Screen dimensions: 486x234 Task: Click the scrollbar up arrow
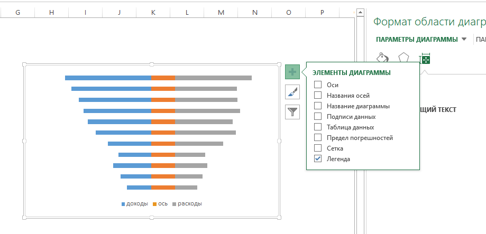pyautogui.click(x=360, y=12)
